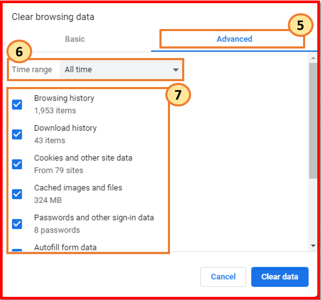Click the Time range dropdown arrow
The image size is (321, 300).
pyautogui.click(x=176, y=70)
